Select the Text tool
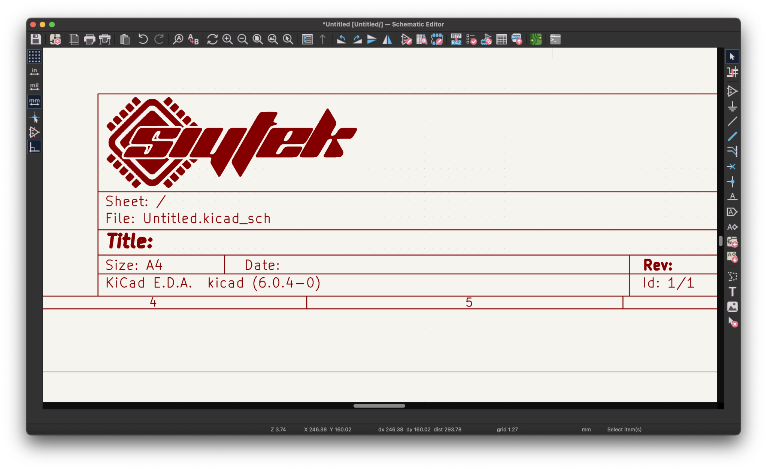The height and width of the screenshot is (470, 767). (x=733, y=292)
